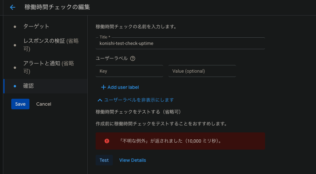Run the uptime check with Test
The image size is (316, 174).
coord(104,160)
